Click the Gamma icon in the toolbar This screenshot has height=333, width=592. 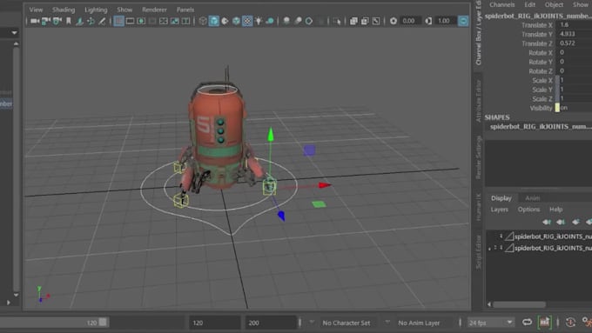point(428,21)
